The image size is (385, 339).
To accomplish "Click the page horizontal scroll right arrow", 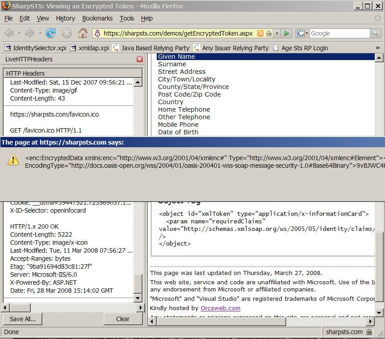I will 371,321.
